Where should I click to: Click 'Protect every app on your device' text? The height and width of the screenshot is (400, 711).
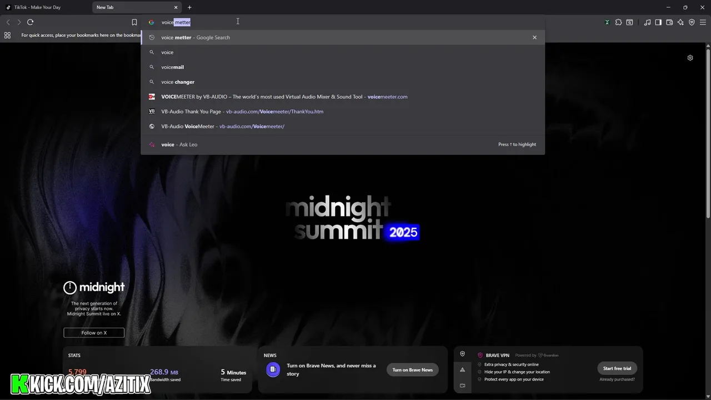click(x=514, y=379)
